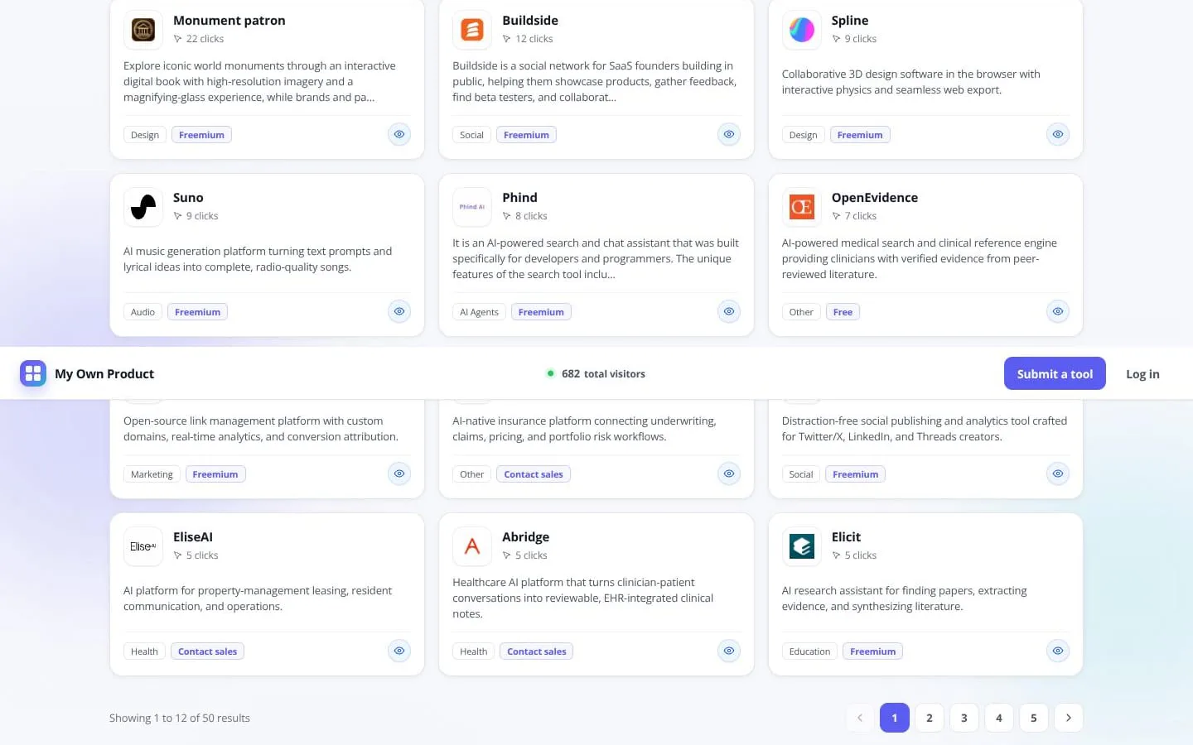Click the Free tag on OpenEvidence

[x=843, y=312]
